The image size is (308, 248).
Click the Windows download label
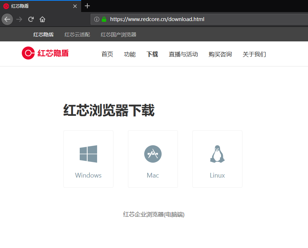click(x=88, y=175)
